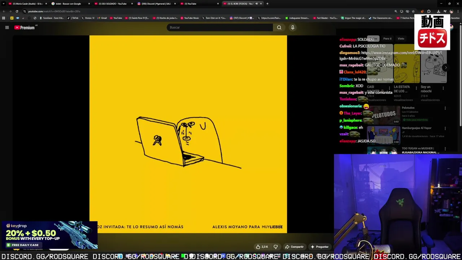Open the YouTube Music bookmark
The height and width of the screenshot is (260, 462).
coord(190,18)
